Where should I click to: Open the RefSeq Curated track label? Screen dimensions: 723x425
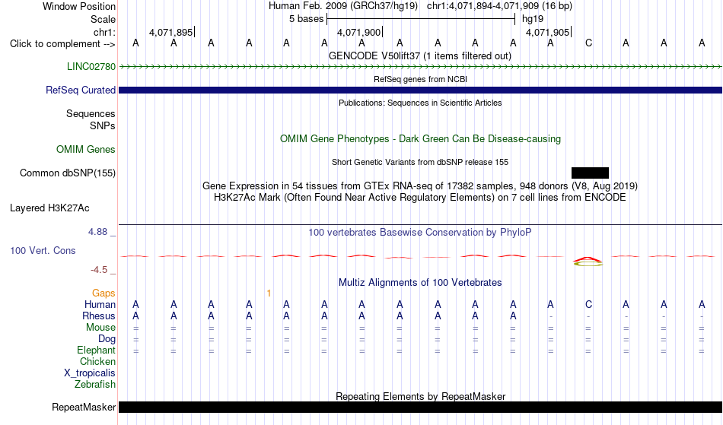click(x=80, y=90)
